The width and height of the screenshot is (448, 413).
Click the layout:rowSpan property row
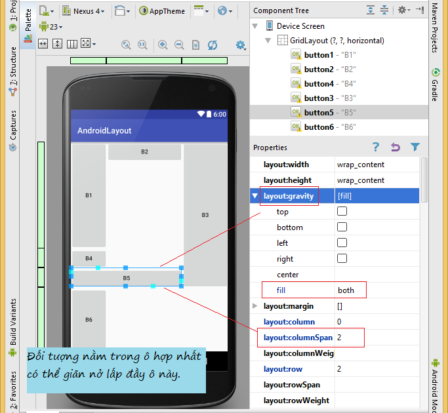point(335,385)
